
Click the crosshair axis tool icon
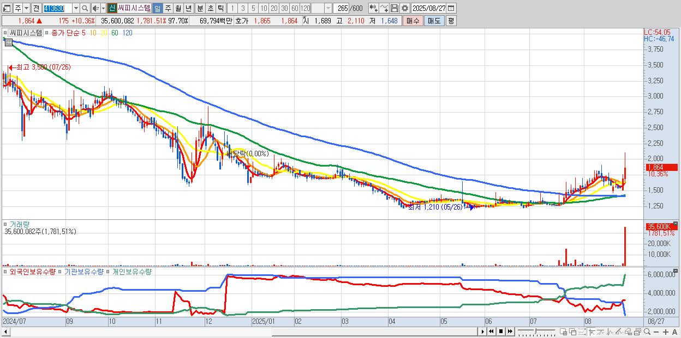tap(592, 332)
